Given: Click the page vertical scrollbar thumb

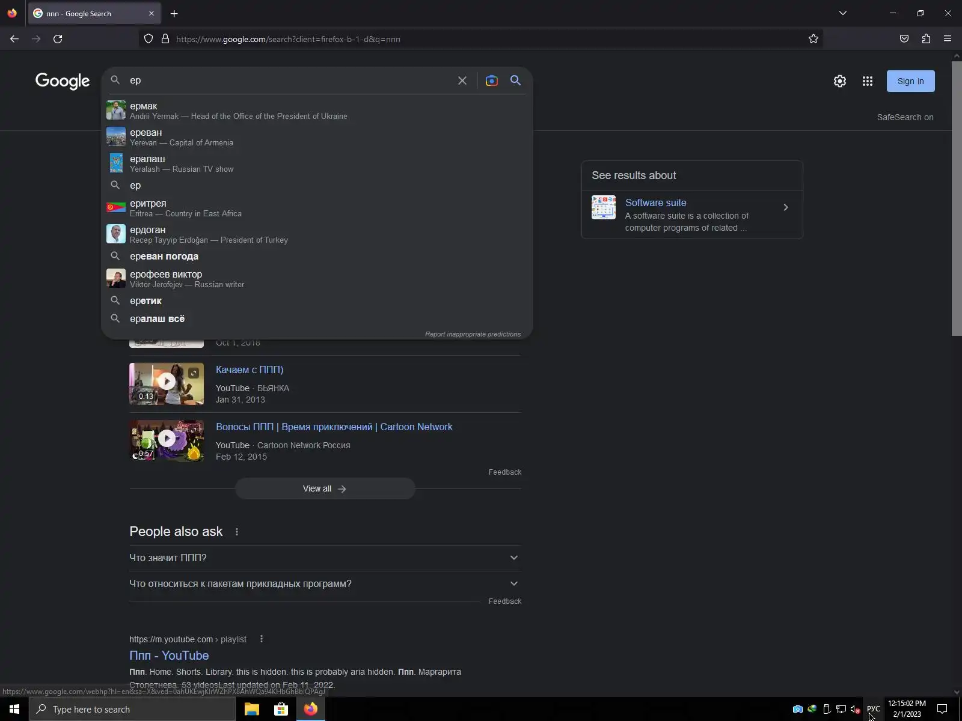Looking at the screenshot, I should 957,198.
